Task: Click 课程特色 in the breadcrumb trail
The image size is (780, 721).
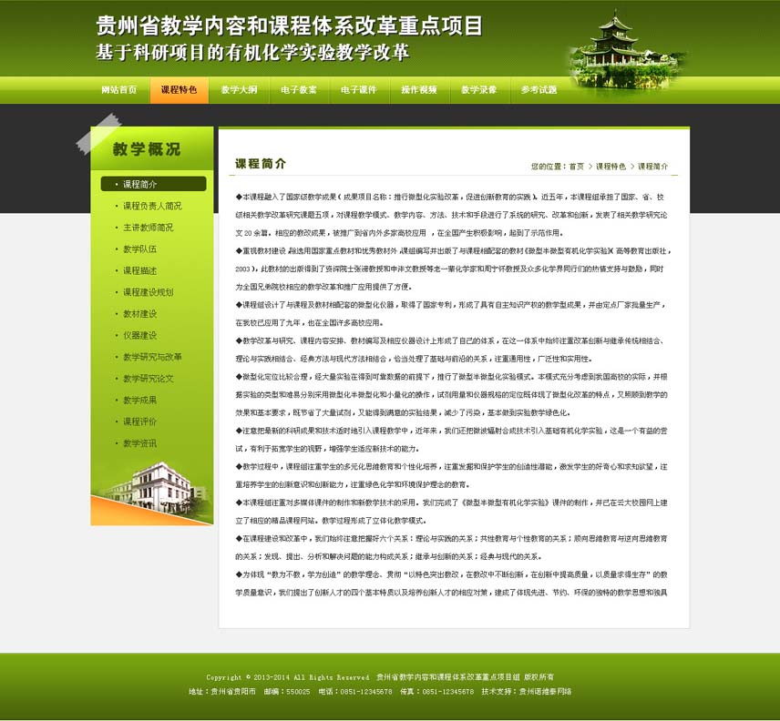Action: point(611,167)
